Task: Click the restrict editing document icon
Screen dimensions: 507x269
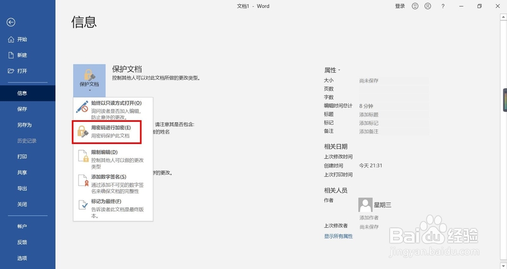Action: [x=83, y=156]
